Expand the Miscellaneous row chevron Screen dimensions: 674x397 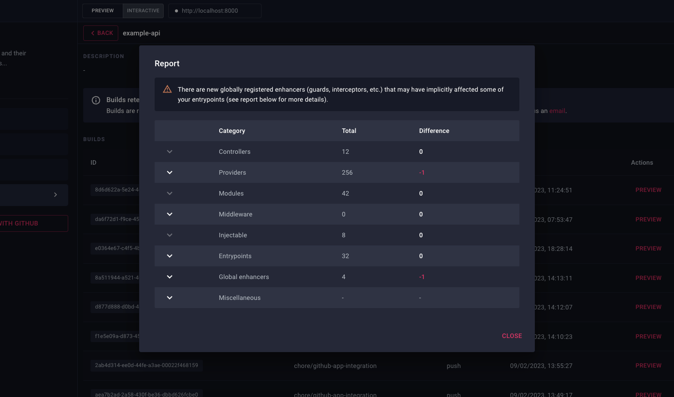(170, 298)
